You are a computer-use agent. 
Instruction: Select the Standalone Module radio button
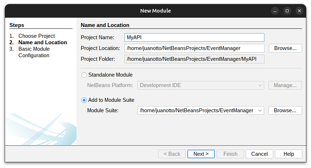tap(84, 75)
